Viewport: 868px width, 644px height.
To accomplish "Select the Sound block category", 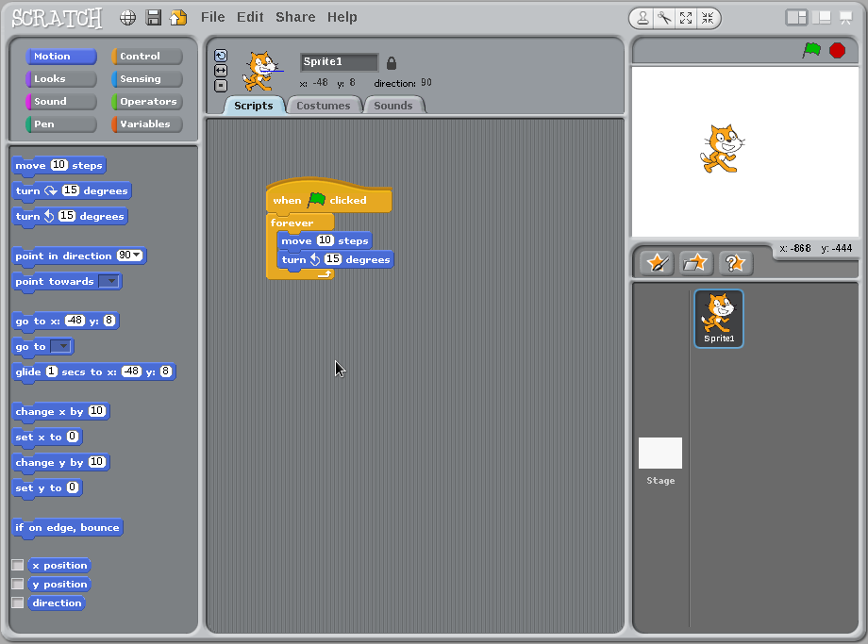I will 61,101.
